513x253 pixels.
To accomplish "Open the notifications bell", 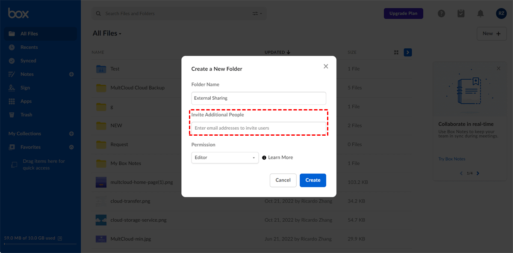I will (x=481, y=14).
